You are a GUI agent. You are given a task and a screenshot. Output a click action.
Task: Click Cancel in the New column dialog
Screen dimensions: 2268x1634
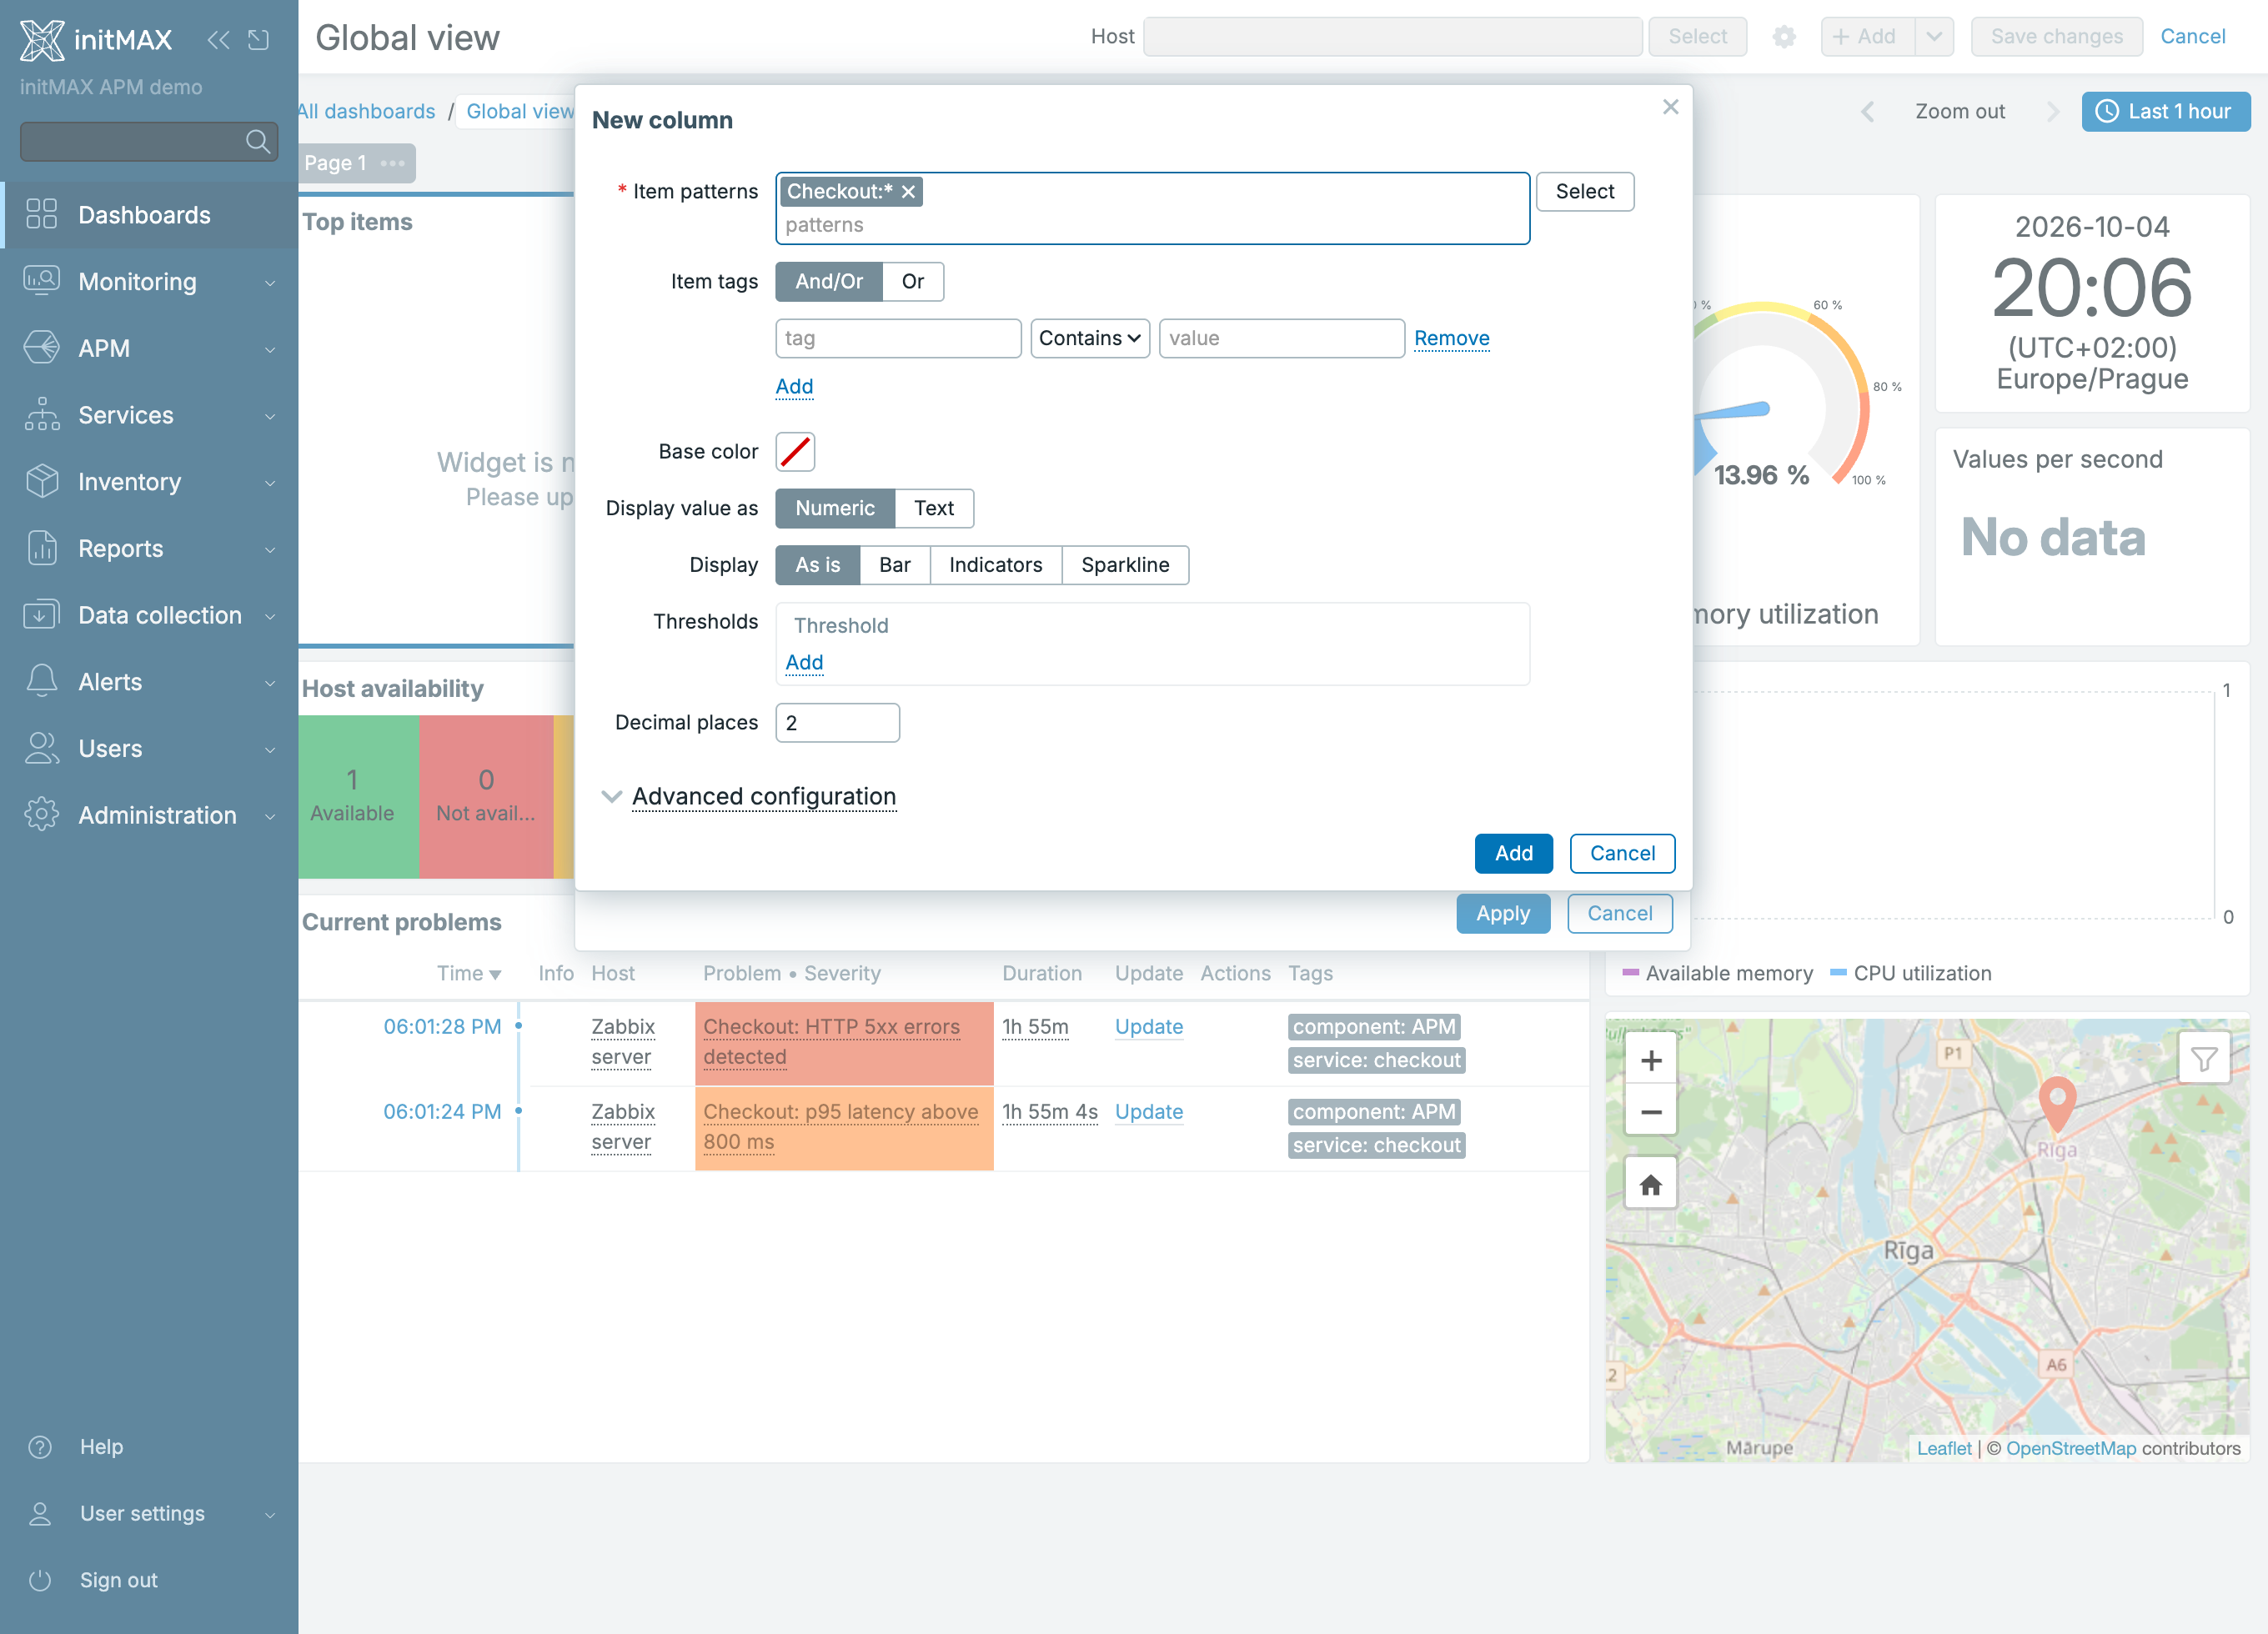pyautogui.click(x=1622, y=854)
